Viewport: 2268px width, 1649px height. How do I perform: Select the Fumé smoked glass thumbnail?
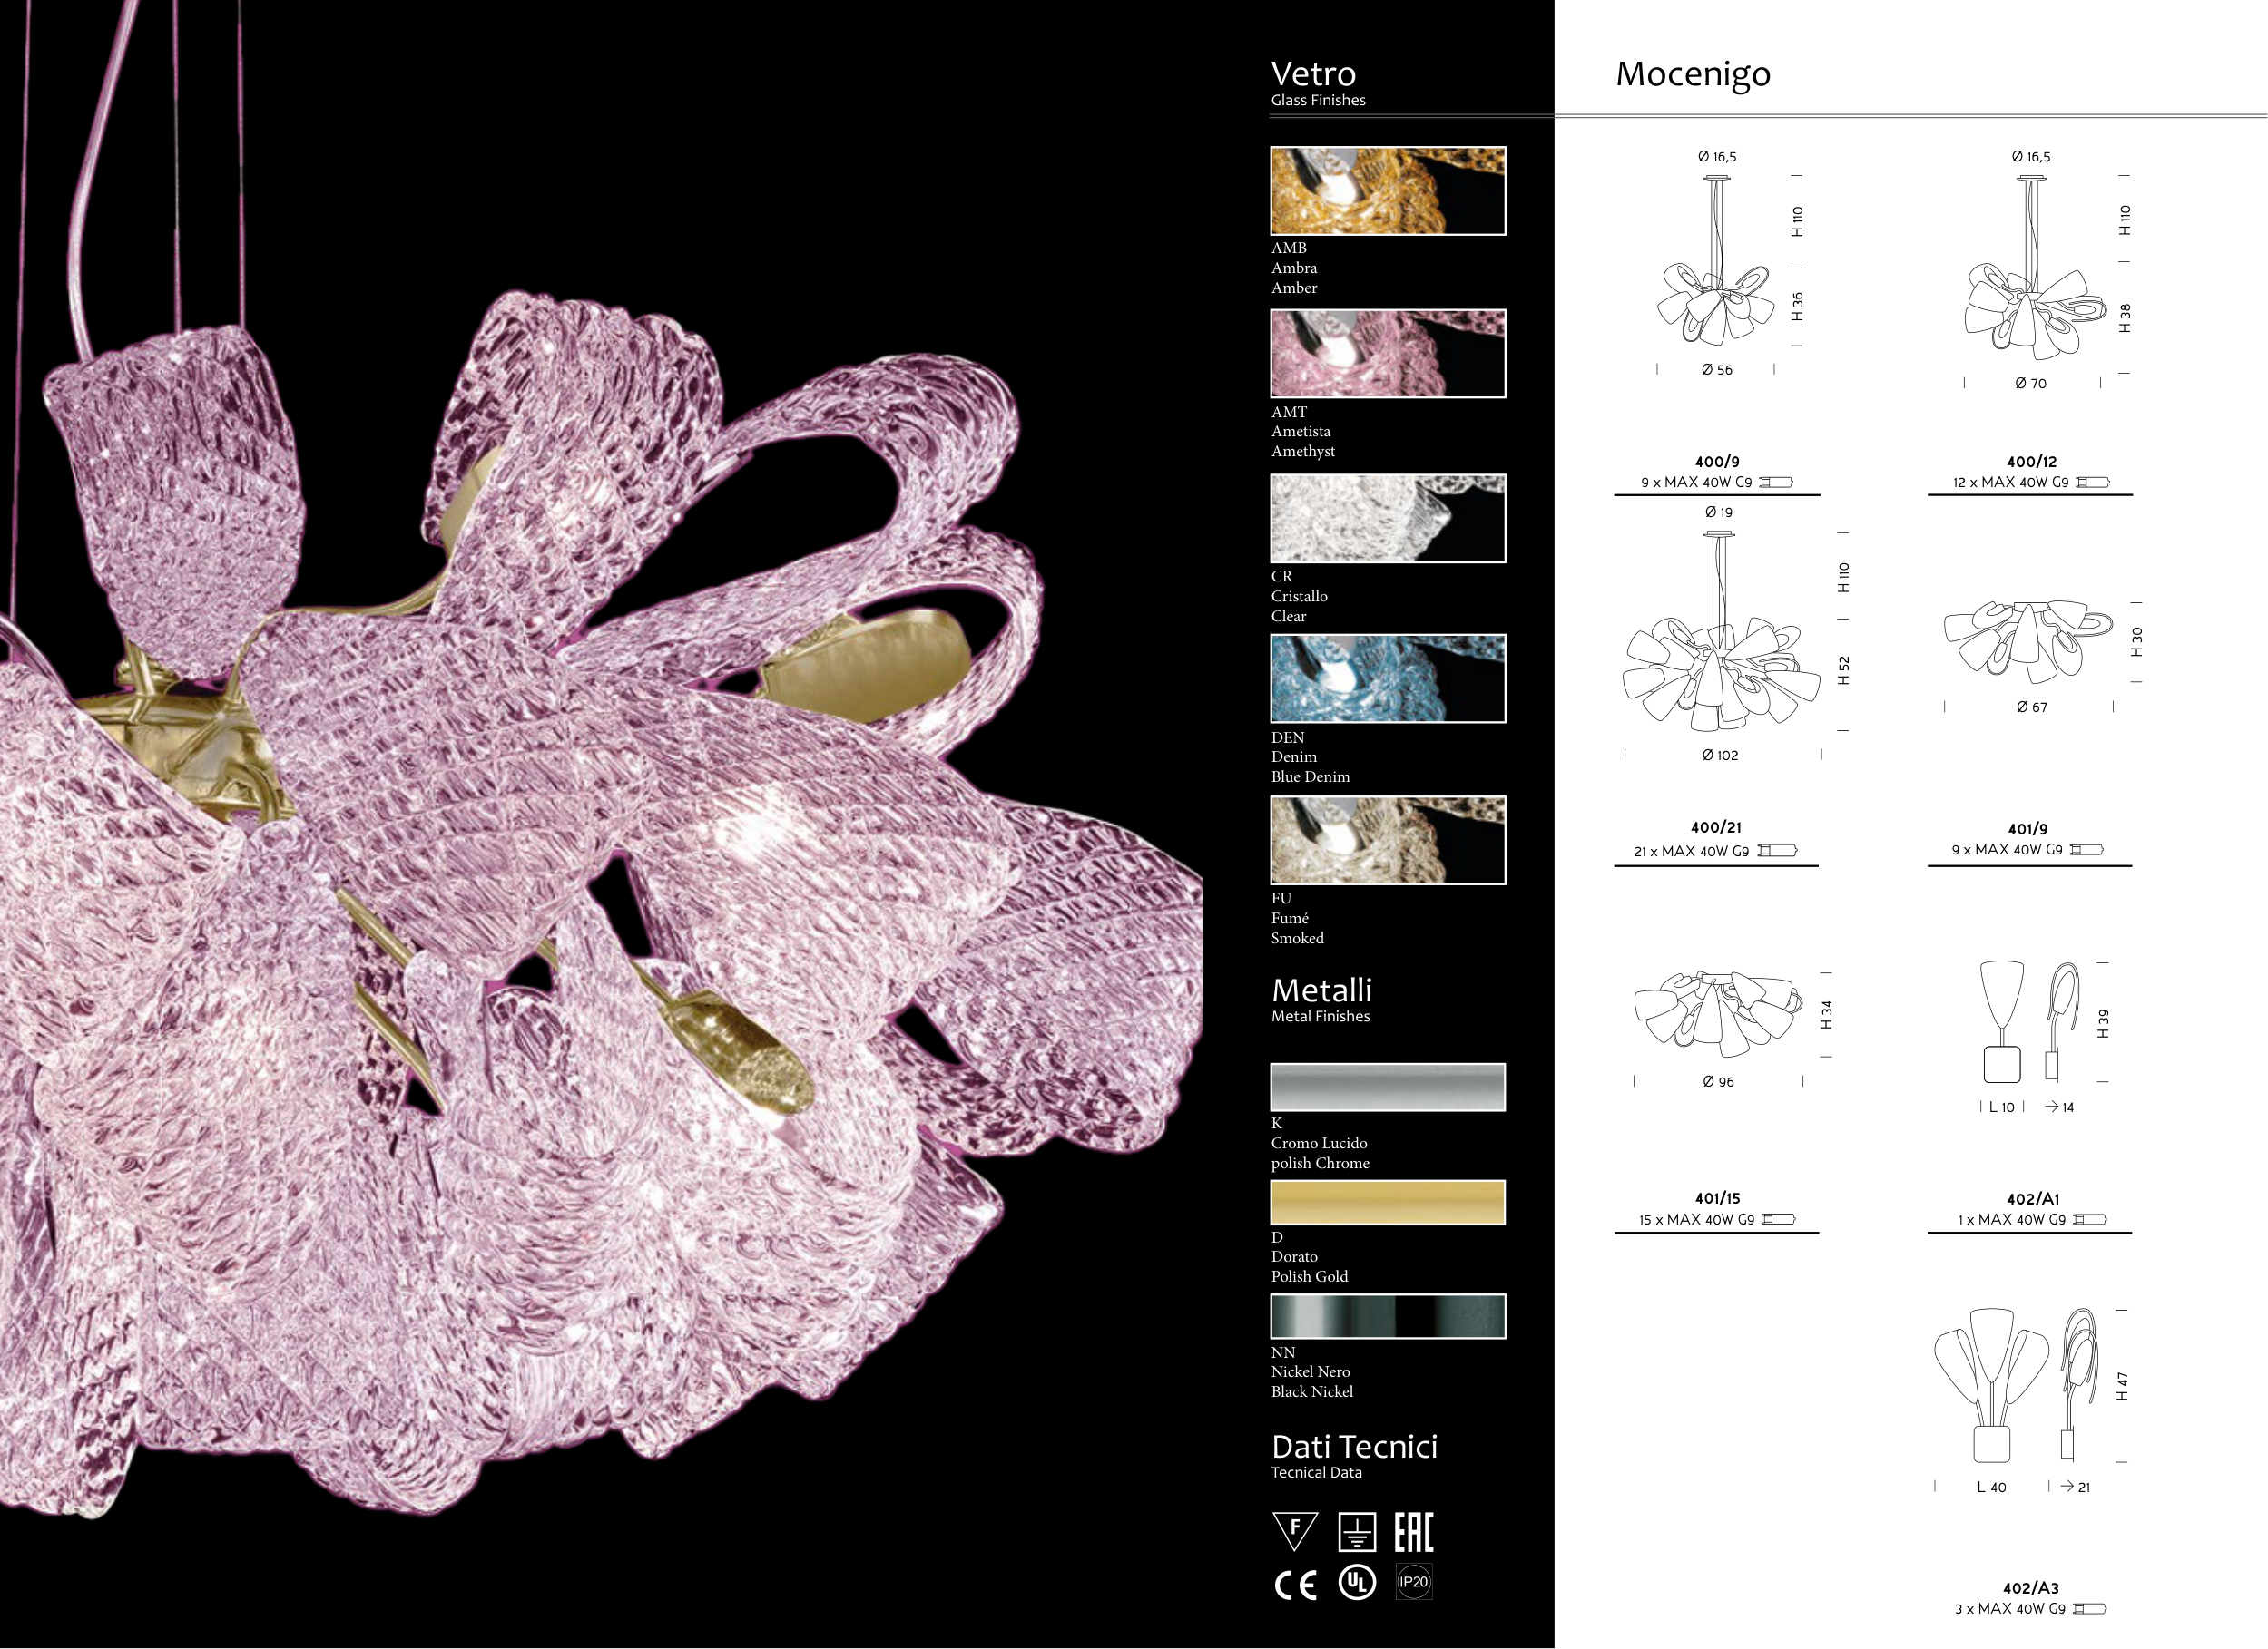click(x=1387, y=840)
